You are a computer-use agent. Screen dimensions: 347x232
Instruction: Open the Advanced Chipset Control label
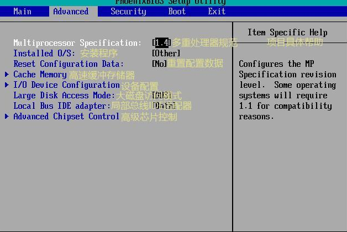point(66,117)
